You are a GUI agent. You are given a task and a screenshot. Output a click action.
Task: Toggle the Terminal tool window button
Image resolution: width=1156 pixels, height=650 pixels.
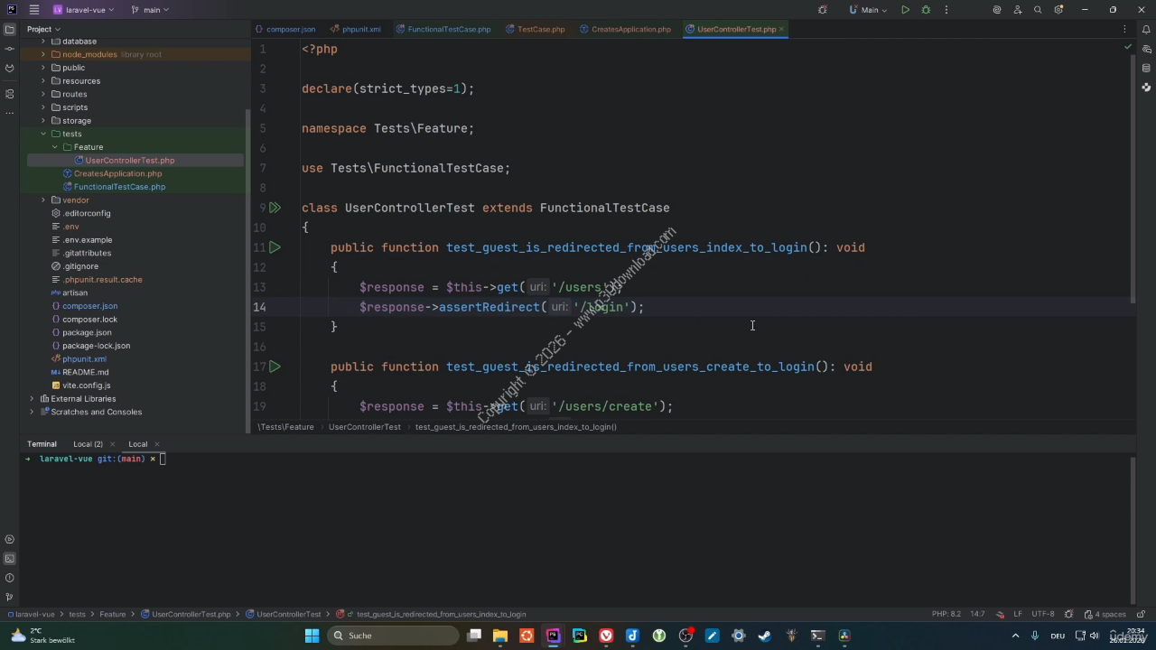tap(9, 559)
